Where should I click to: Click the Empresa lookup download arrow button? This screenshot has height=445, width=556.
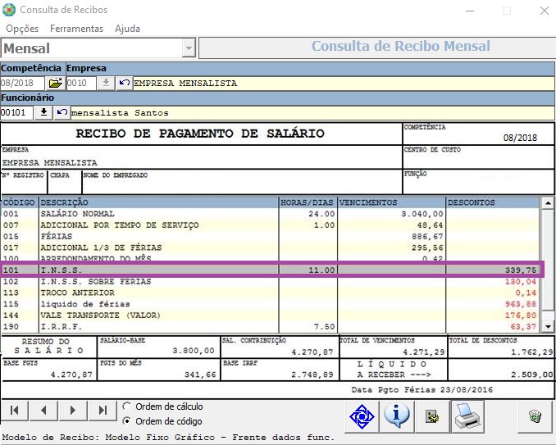click(106, 84)
